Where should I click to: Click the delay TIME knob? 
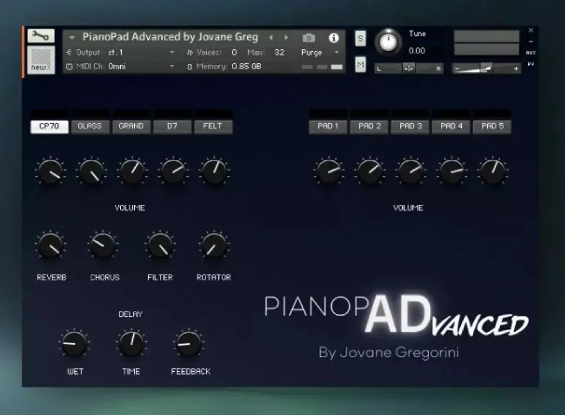pyautogui.click(x=132, y=342)
